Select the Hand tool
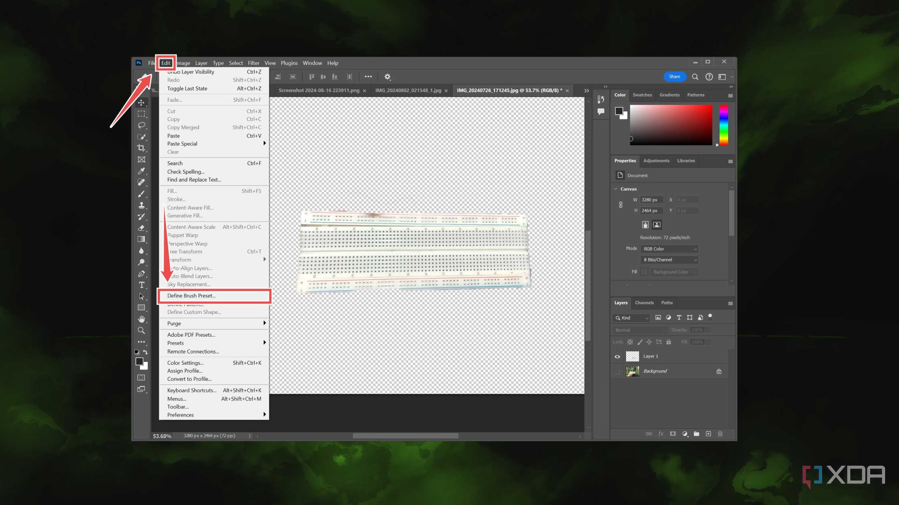Viewport: 899px width, 505px height. click(x=141, y=319)
